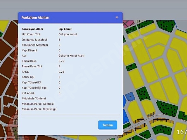Viewport: 187px width, 140px height.
Task: Click the 'TAKS Tipi' label
Action: click(x=28, y=77)
